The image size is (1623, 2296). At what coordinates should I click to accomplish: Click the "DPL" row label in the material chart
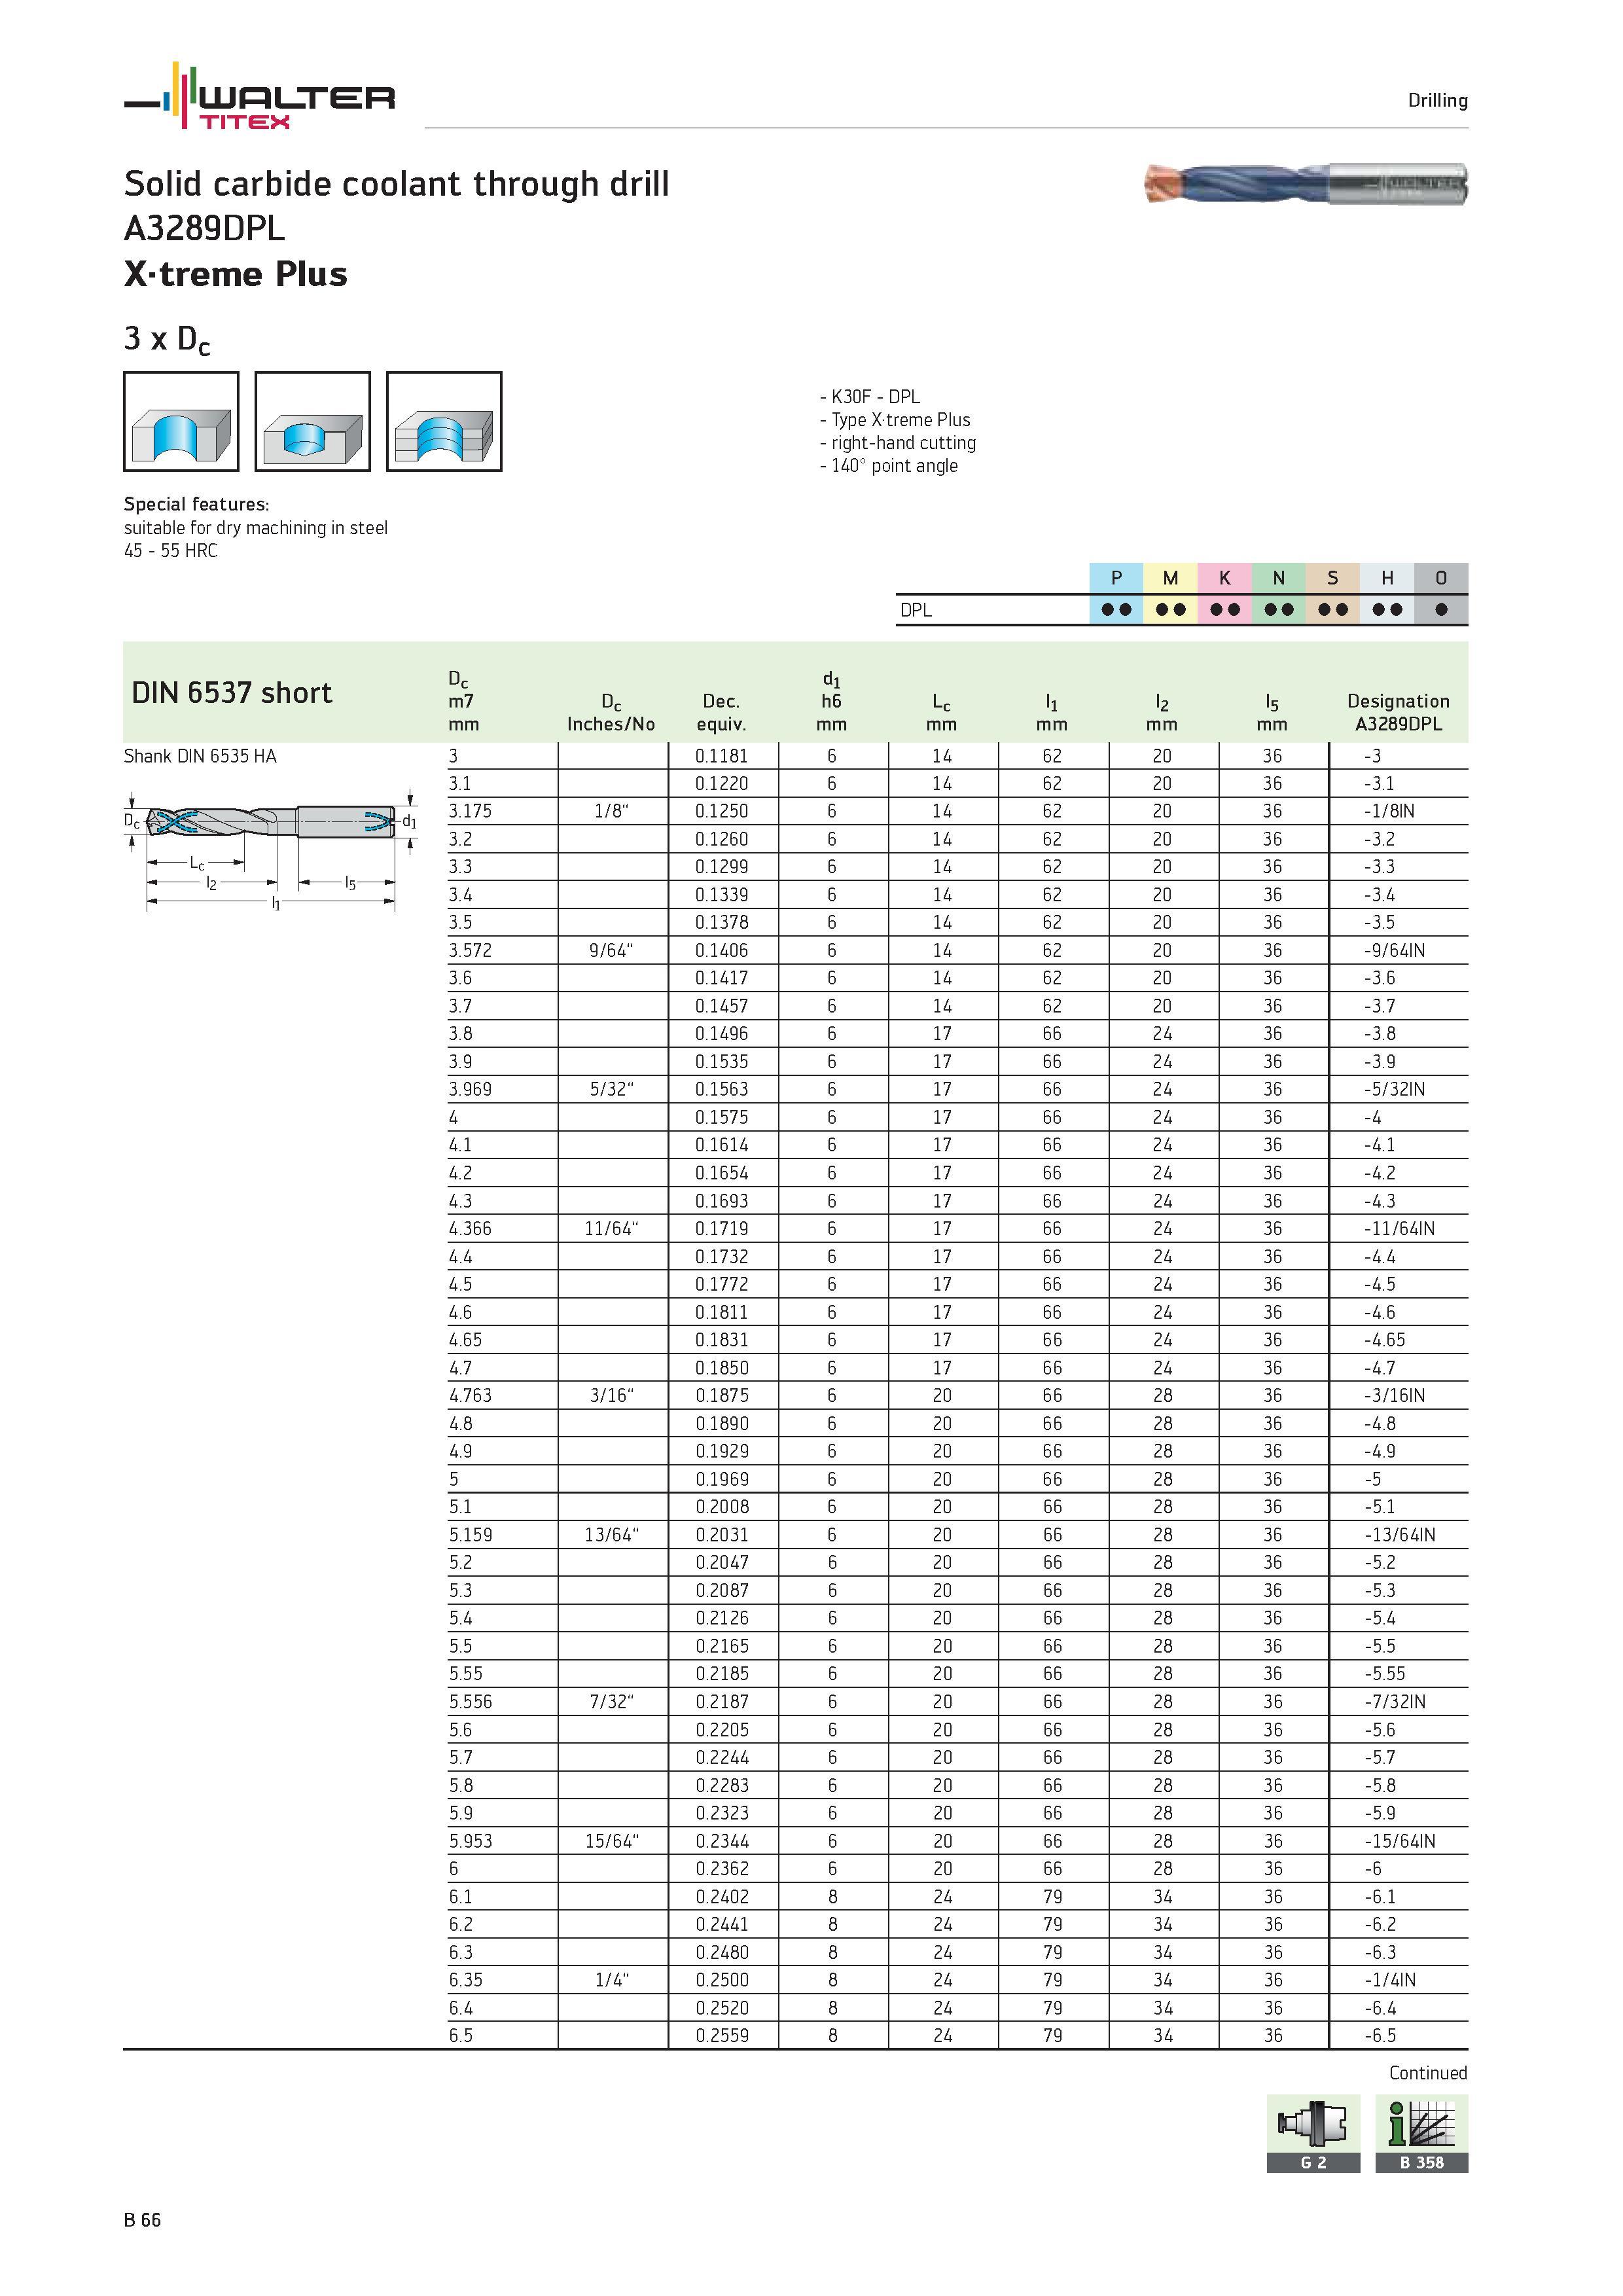915,610
